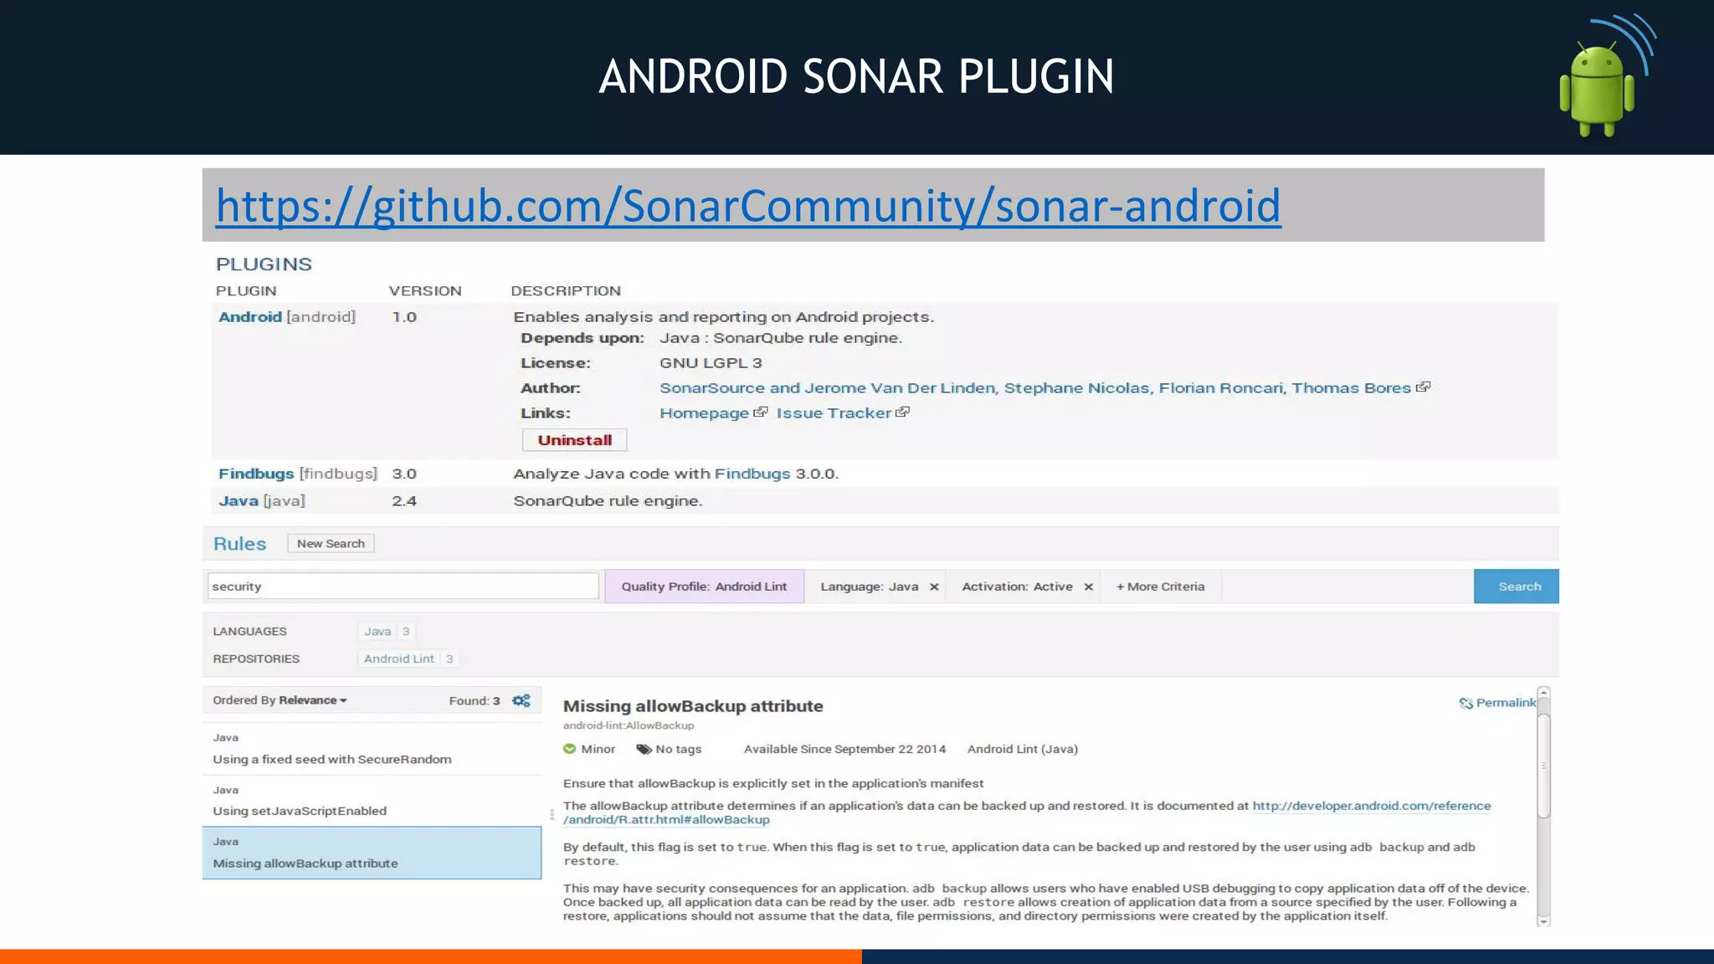Click the rule description vertical scrollbar

point(1544,766)
